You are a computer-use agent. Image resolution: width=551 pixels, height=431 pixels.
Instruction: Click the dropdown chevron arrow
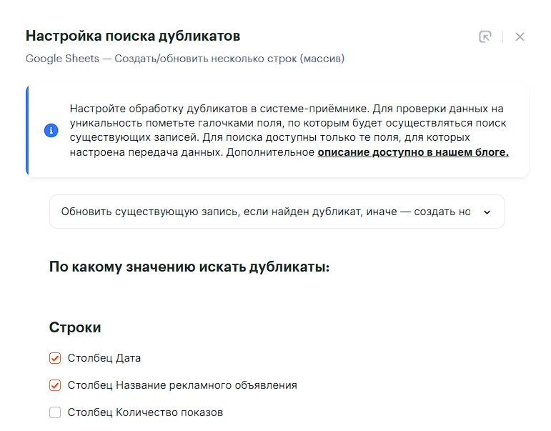[487, 212]
